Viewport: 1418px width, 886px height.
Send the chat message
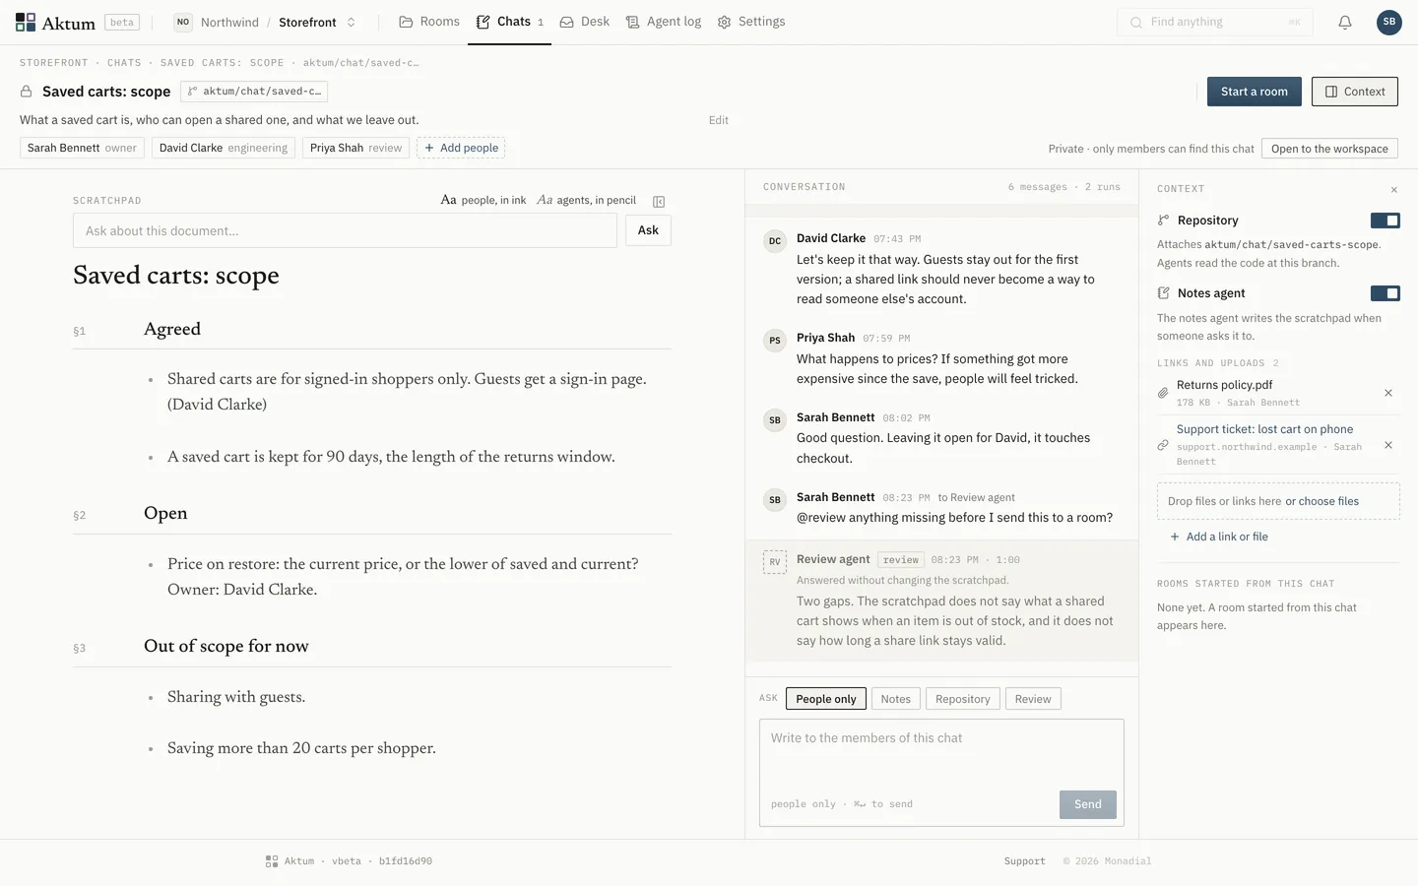click(1088, 804)
